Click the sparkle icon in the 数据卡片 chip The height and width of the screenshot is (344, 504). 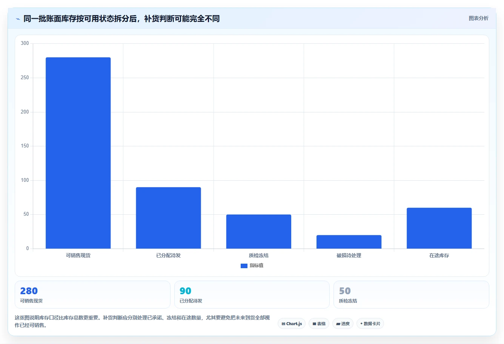click(361, 324)
